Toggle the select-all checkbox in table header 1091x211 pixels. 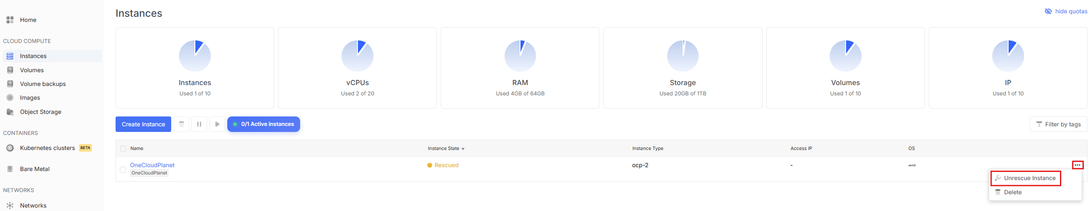point(123,149)
